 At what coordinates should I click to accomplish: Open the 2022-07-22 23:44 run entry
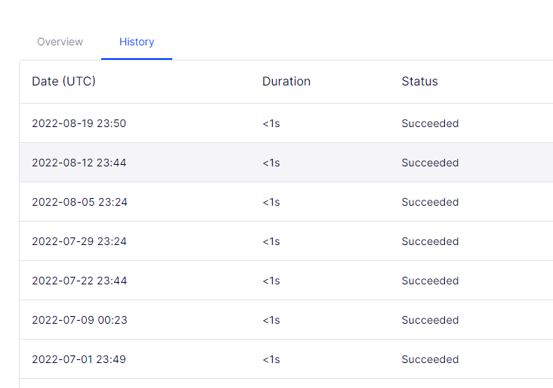[79, 281]
